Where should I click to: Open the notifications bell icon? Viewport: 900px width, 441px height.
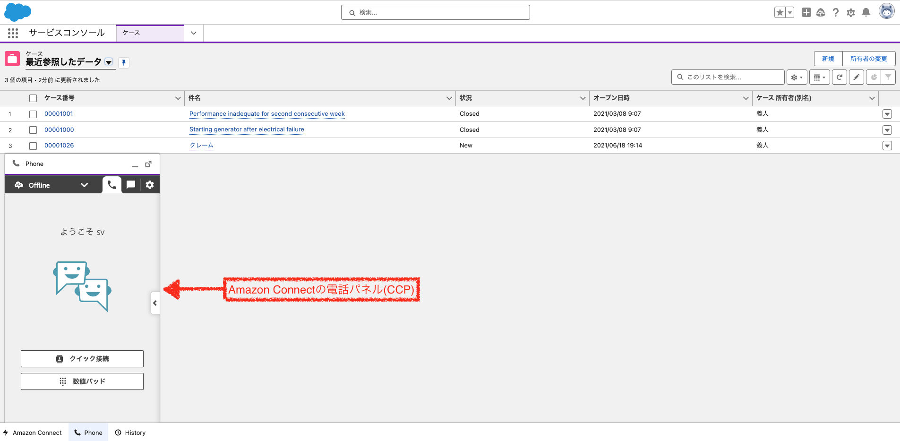866,13
